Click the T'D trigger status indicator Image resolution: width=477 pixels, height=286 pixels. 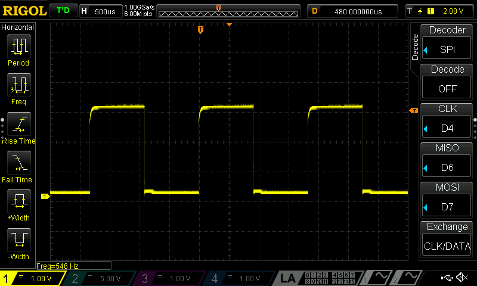pos(63,11)
